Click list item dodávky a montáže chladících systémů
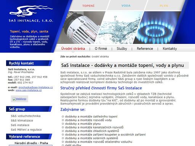Image resolution: width=195 pixels, height=146 pixels. pyautogui.click(x=92, y=131)
